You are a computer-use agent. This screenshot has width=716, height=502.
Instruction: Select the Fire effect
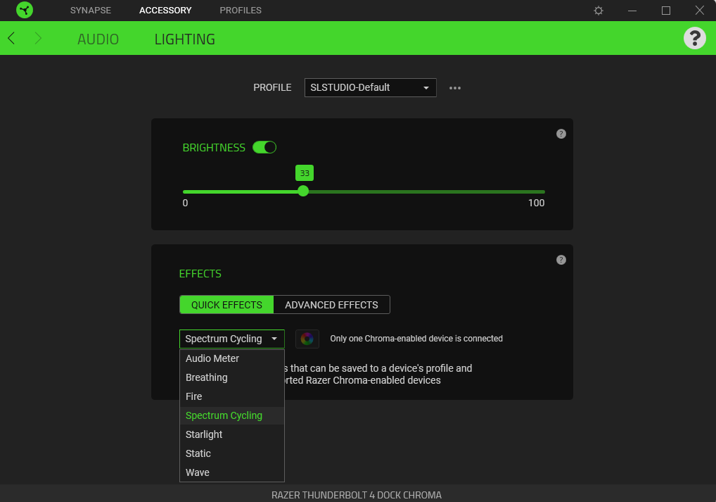pyautogui.click(x=232, y=396)
